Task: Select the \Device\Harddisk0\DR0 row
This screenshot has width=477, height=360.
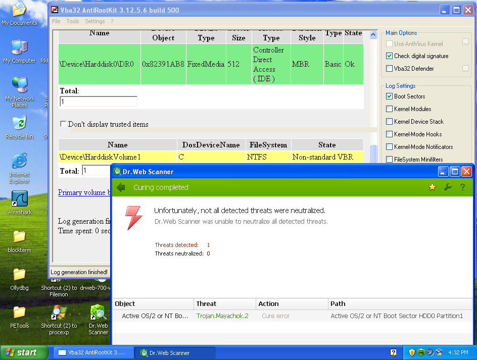Action: [211, 64]
